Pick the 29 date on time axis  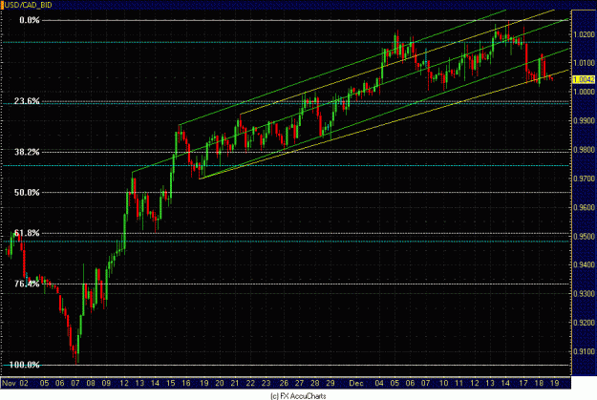pyautogui.click(x=330, y=383)
